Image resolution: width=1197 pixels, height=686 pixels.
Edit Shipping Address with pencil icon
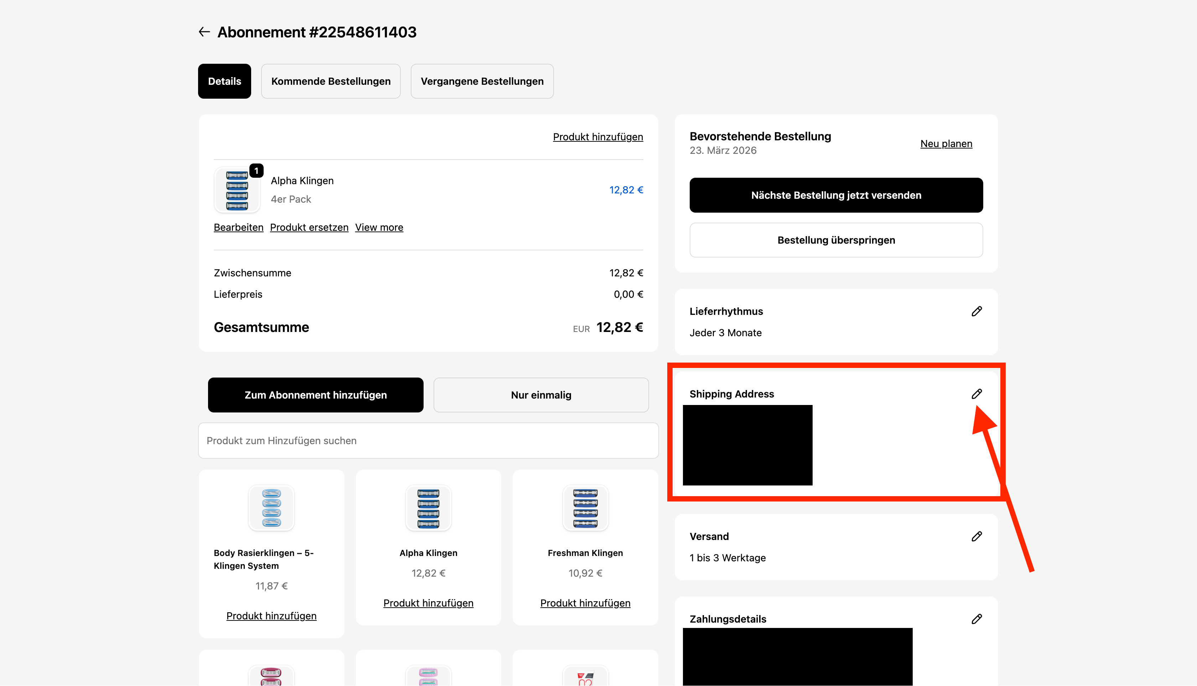(976, 394)
